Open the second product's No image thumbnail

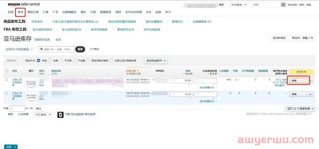pyautogui.click(x=31, y=97)
